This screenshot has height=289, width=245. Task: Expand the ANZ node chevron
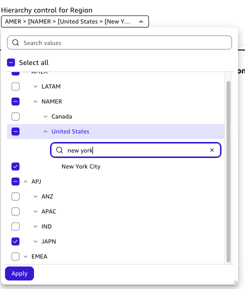coord(35,196)
